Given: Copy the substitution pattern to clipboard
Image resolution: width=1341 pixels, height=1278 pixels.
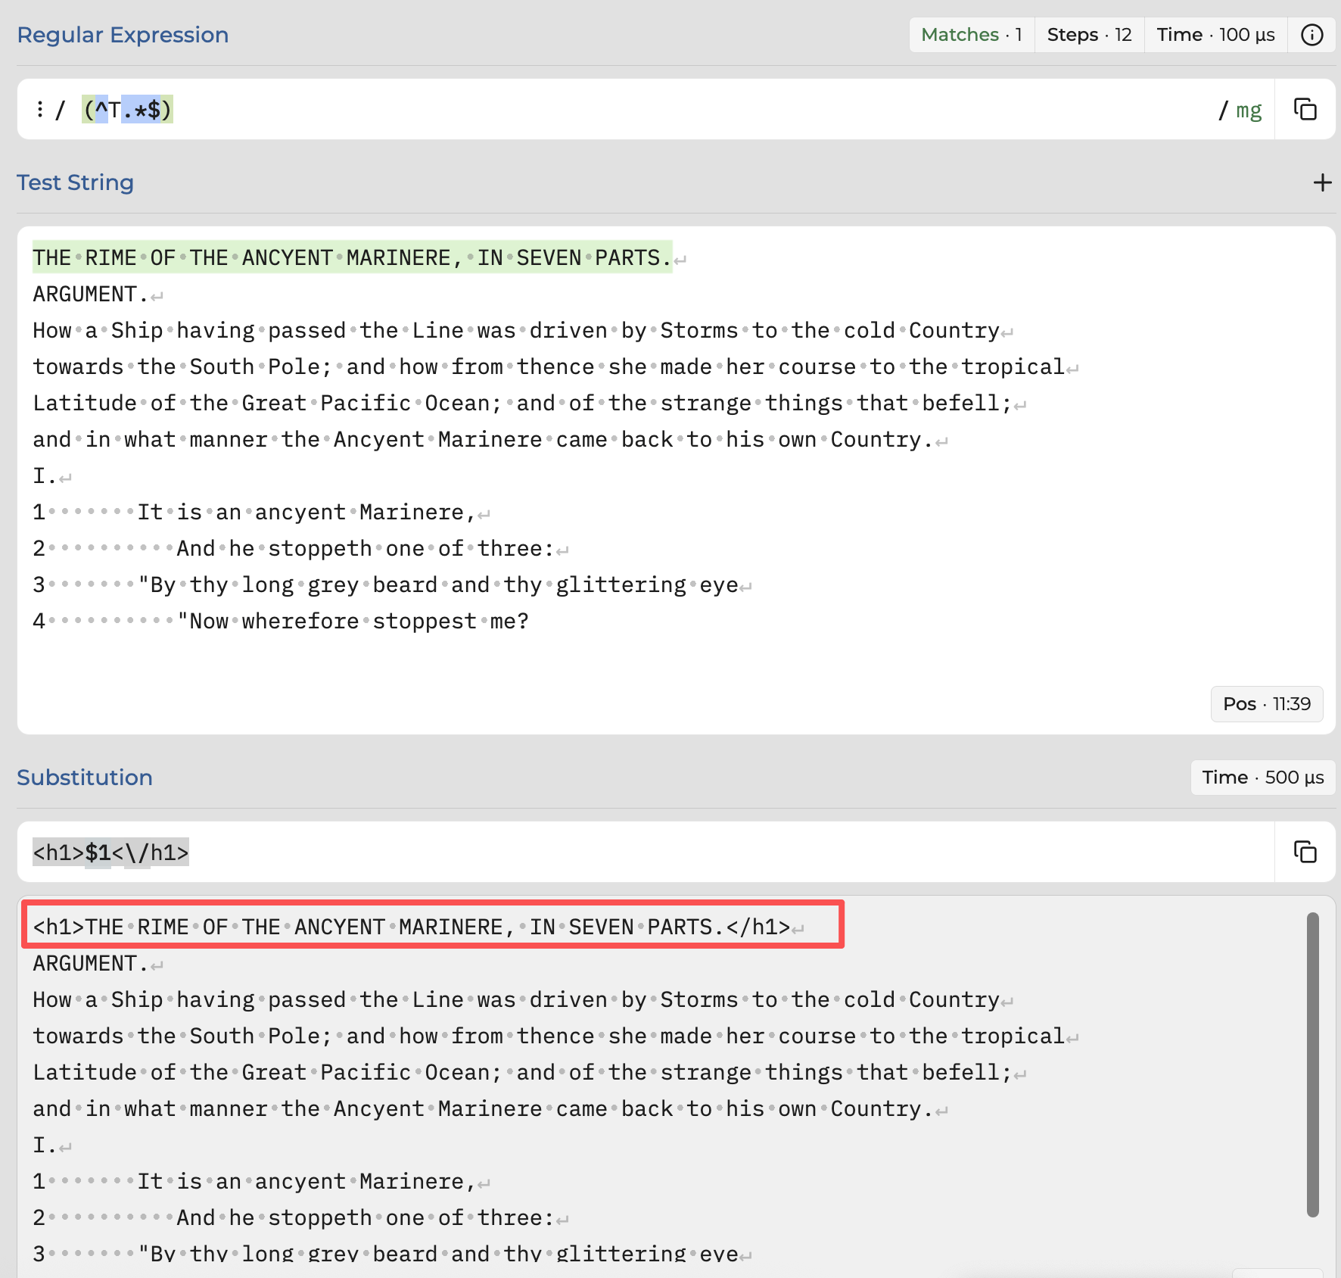Looking at the screenshot, I should [1305, 852].
